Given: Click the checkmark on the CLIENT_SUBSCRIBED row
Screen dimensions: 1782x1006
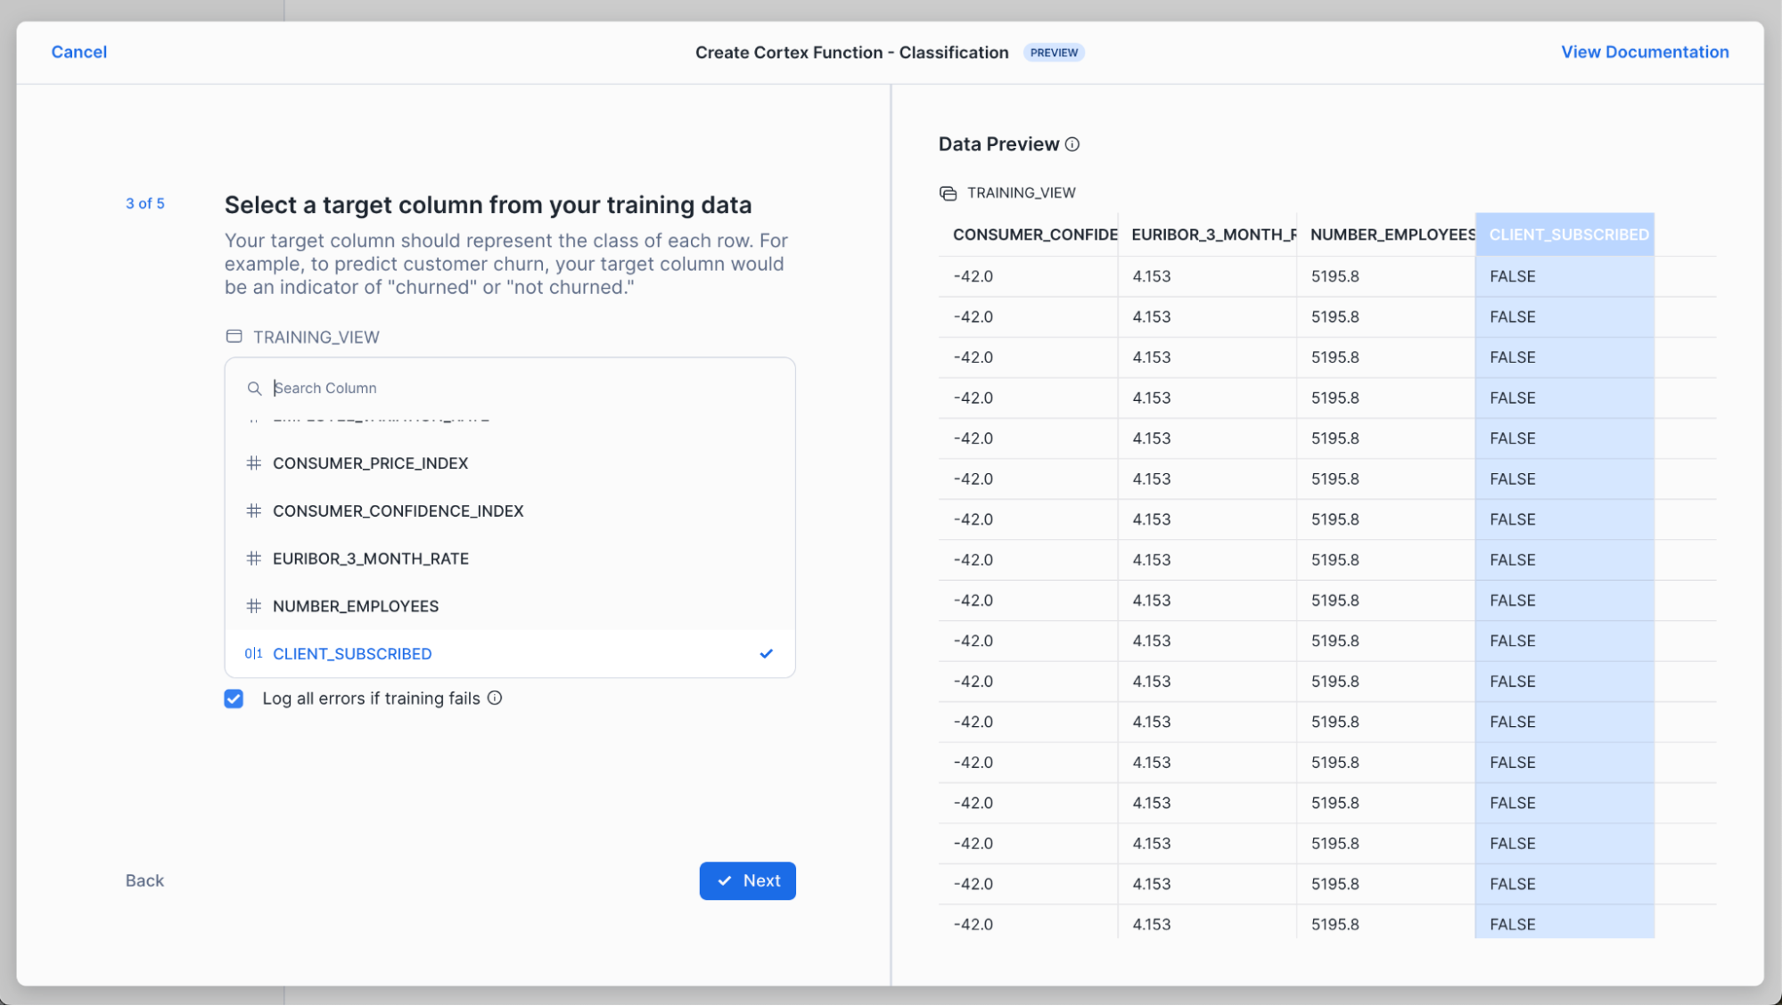Looking at the screenshot, I should (766, 653).
